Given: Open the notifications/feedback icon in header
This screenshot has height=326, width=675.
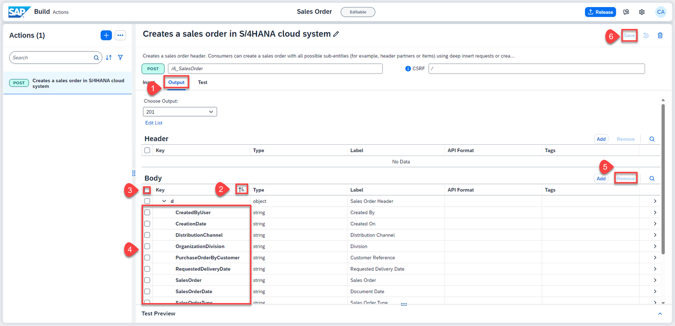Looking at the screenshot, I should 626,12.
